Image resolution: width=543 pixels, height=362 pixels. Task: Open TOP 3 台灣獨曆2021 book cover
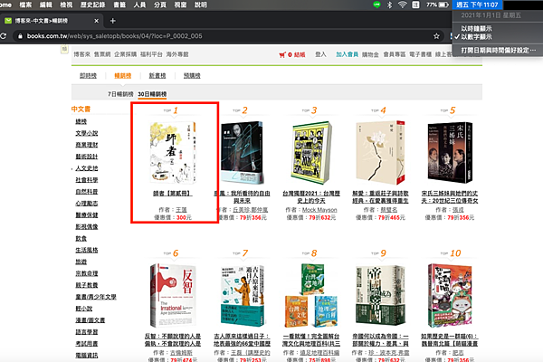tap(311, 152)
